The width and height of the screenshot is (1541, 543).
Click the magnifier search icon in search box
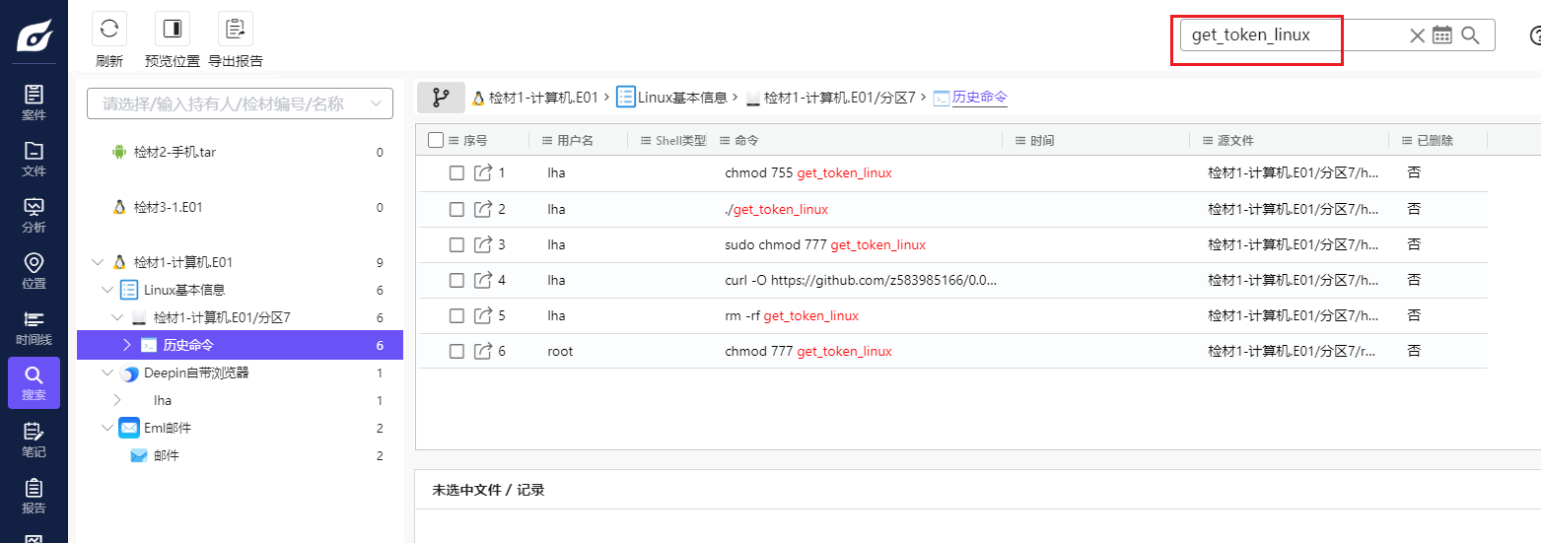point(1470,35)
